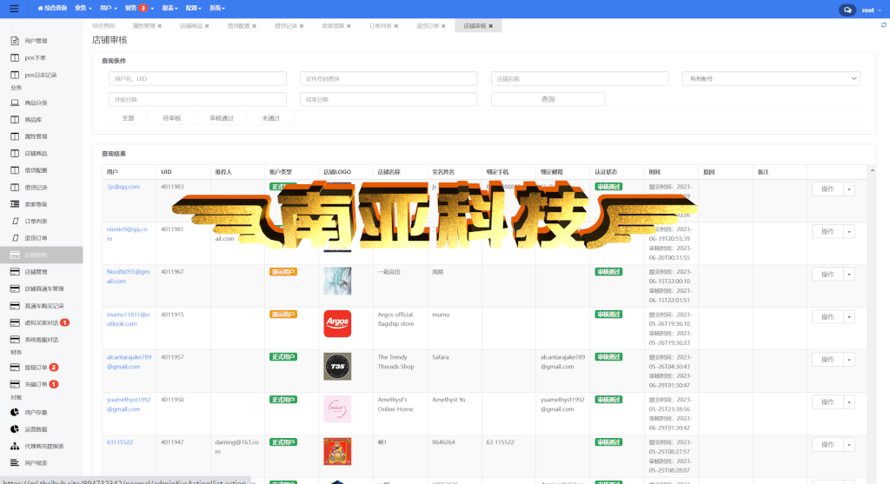Filter results by 审核通过 status

(222, 118)
